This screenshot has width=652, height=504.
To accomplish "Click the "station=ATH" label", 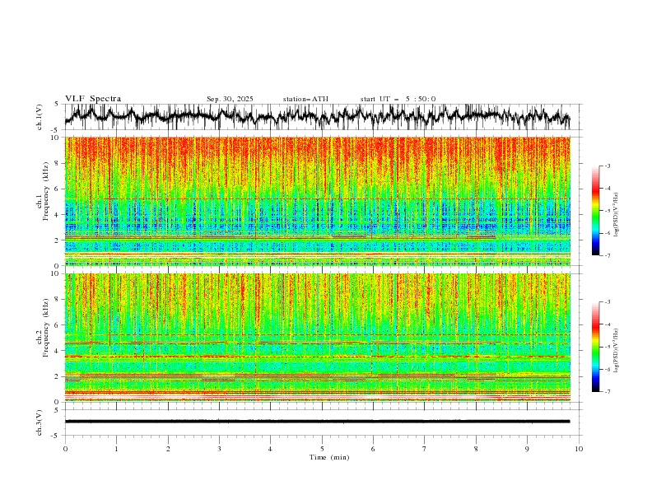I will point(305,99).
